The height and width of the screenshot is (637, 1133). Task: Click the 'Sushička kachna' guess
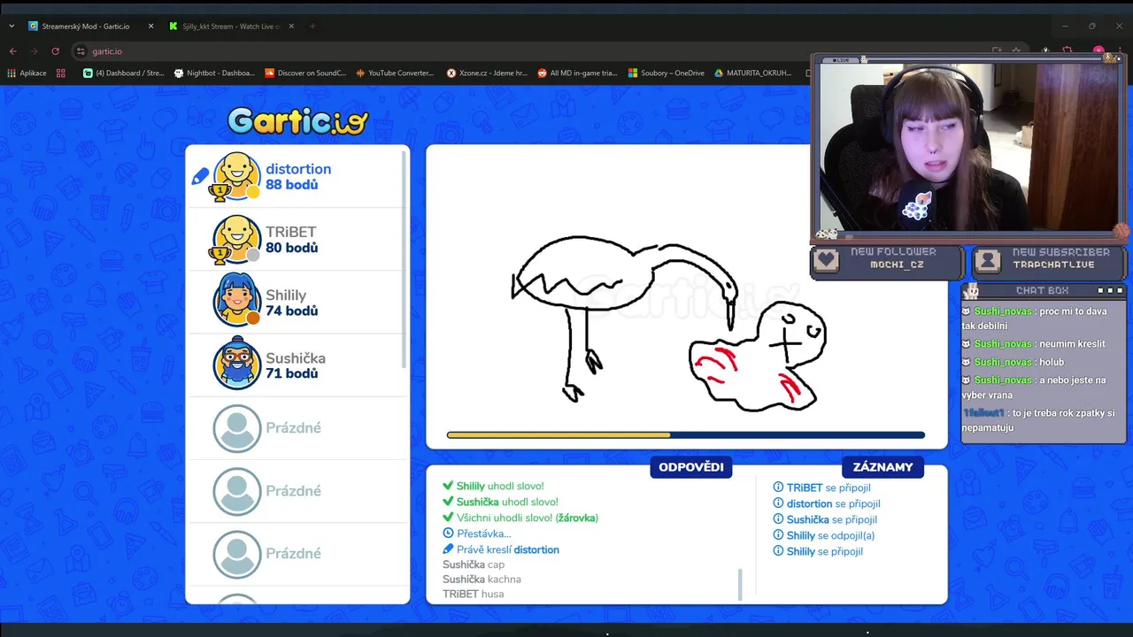pyautogui.click(x=482, y=579)
